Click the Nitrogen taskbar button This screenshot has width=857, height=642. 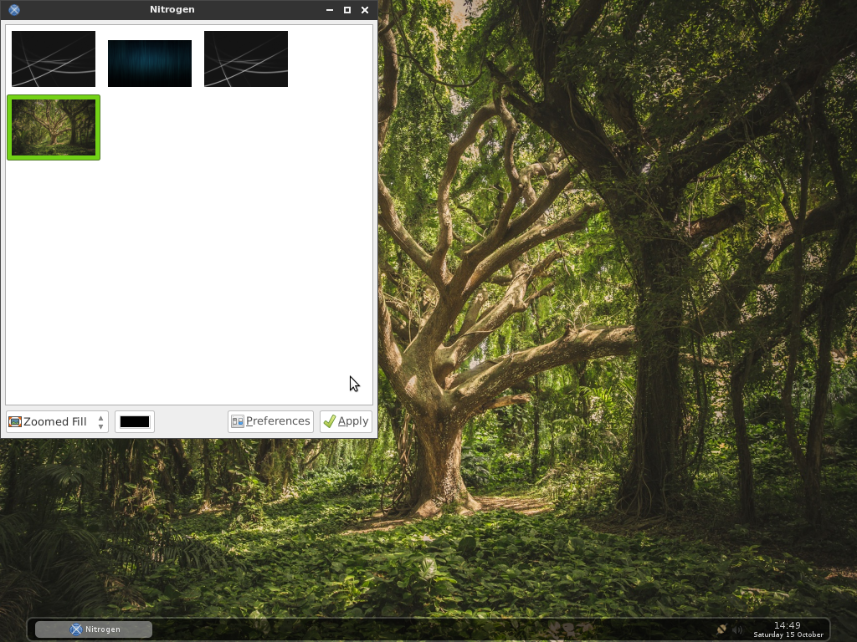tap(94, 629)
